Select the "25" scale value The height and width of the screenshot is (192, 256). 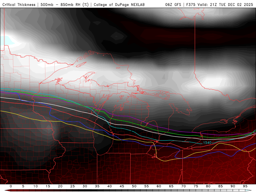[x=73, y=186]
